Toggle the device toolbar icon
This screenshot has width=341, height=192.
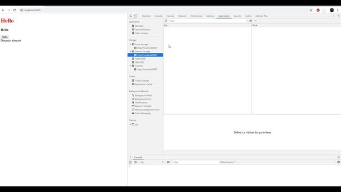[135, 16]
